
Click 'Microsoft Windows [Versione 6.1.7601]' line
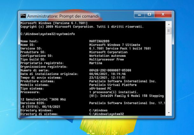54,23
